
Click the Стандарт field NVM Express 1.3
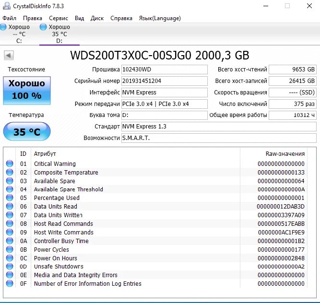pos(219,127)
